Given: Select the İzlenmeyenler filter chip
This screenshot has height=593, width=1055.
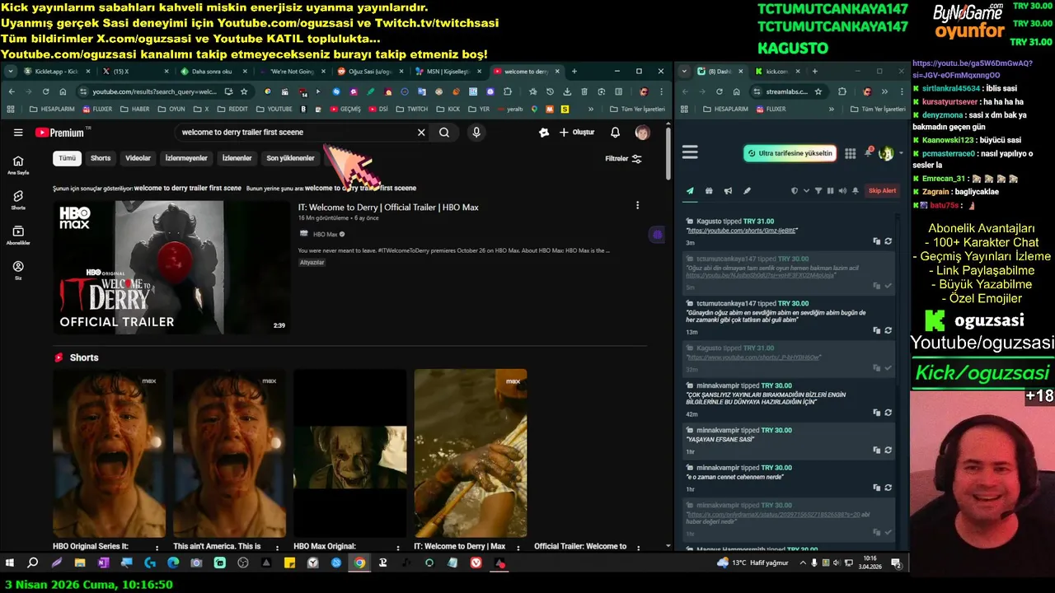Looking at the screenshot, I should [x=186, y=158].
